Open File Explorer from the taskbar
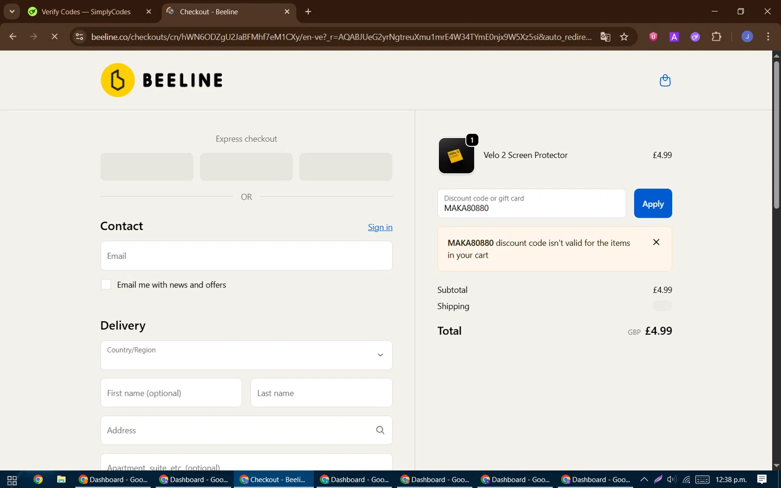781x488 pixels. coord(61,480)
